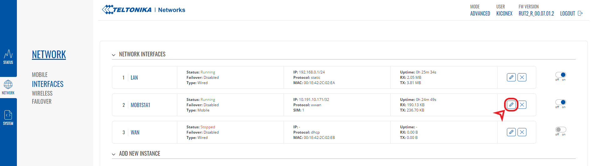
Task: Click the Logout link
Action: tap(571, 13)
